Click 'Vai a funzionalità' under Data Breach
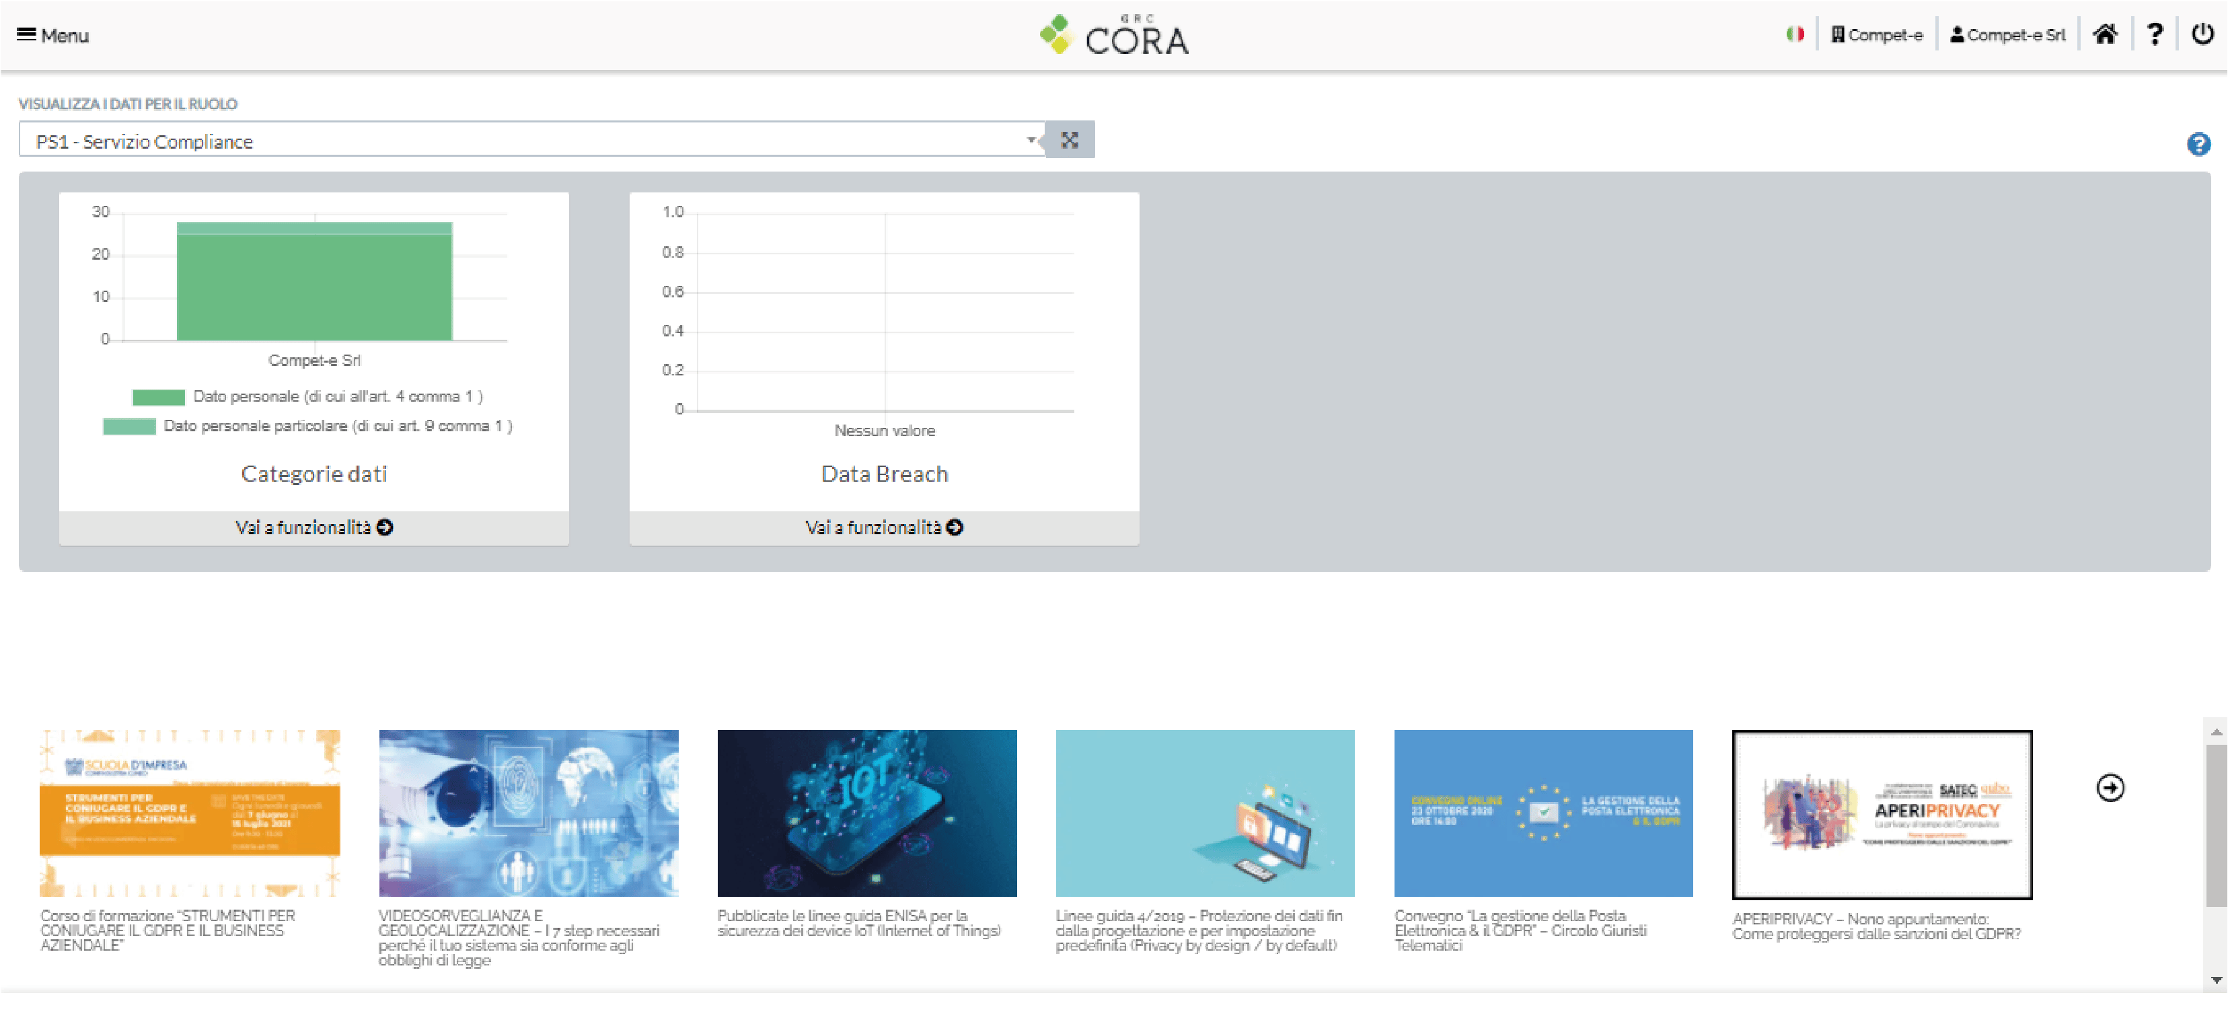 coord(884,527)
